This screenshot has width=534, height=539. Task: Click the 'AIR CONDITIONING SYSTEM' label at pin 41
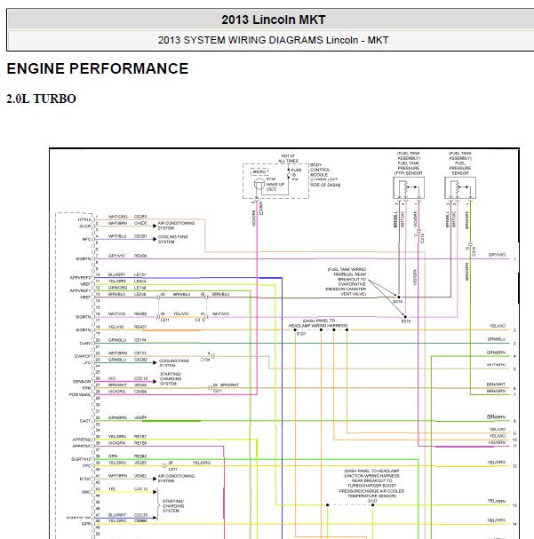176,479
